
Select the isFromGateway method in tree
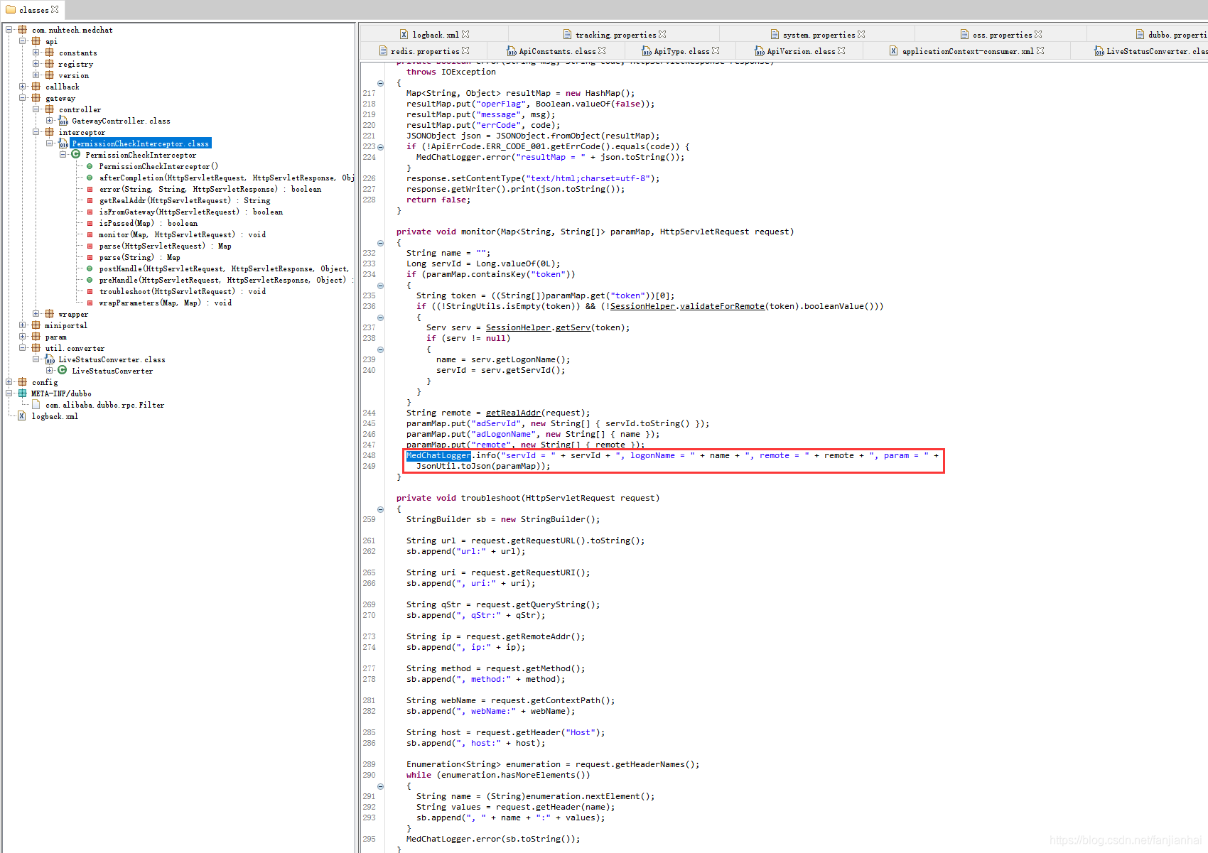click(x=190, y=212)
